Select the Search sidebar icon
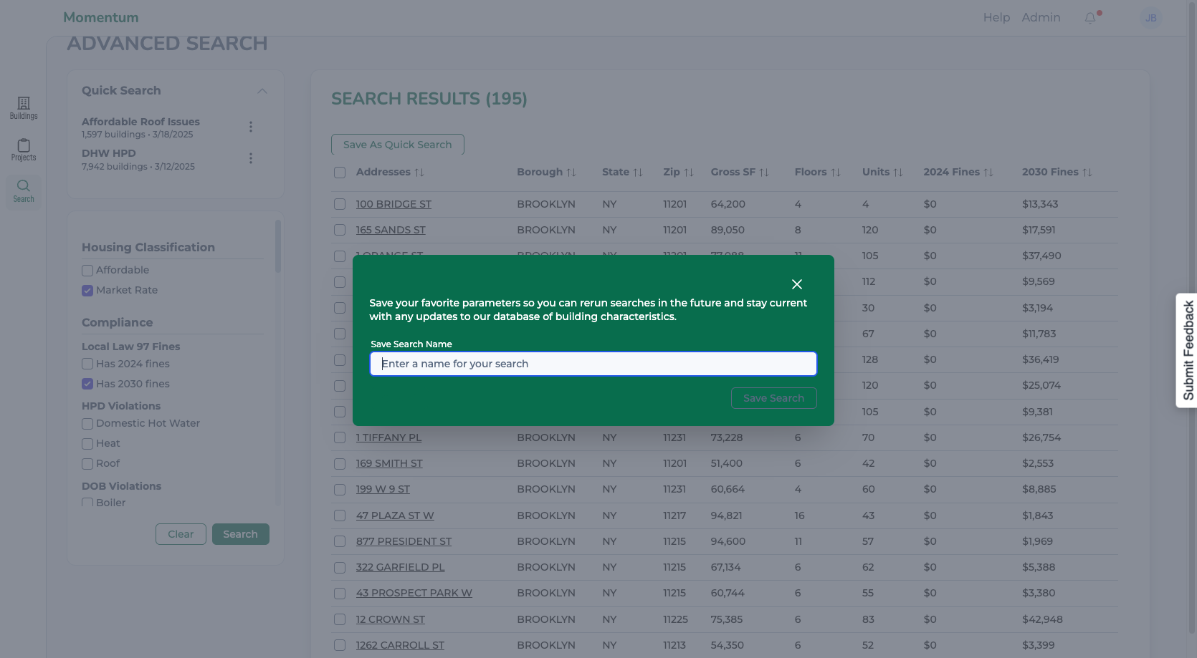This screenshot has width=1197, height=658. point(24,191)
